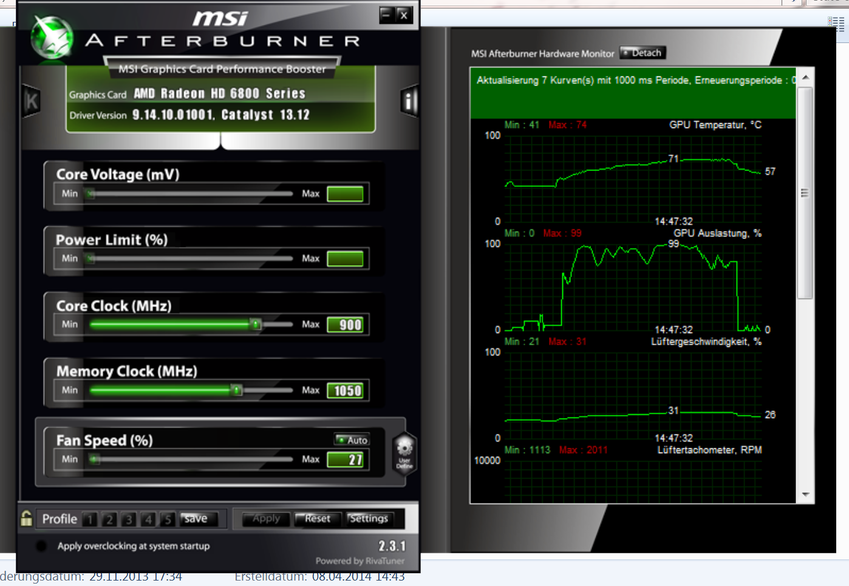Click the Lüftertachometer RPM graph label
Viewport: 849px width, 586px height.
point(709,450)
